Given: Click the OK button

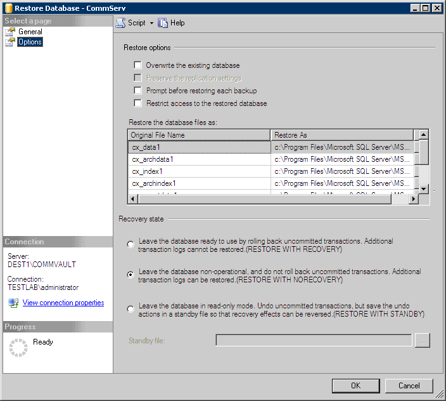Looking at the screenshot, I should (x=355, y=386).
